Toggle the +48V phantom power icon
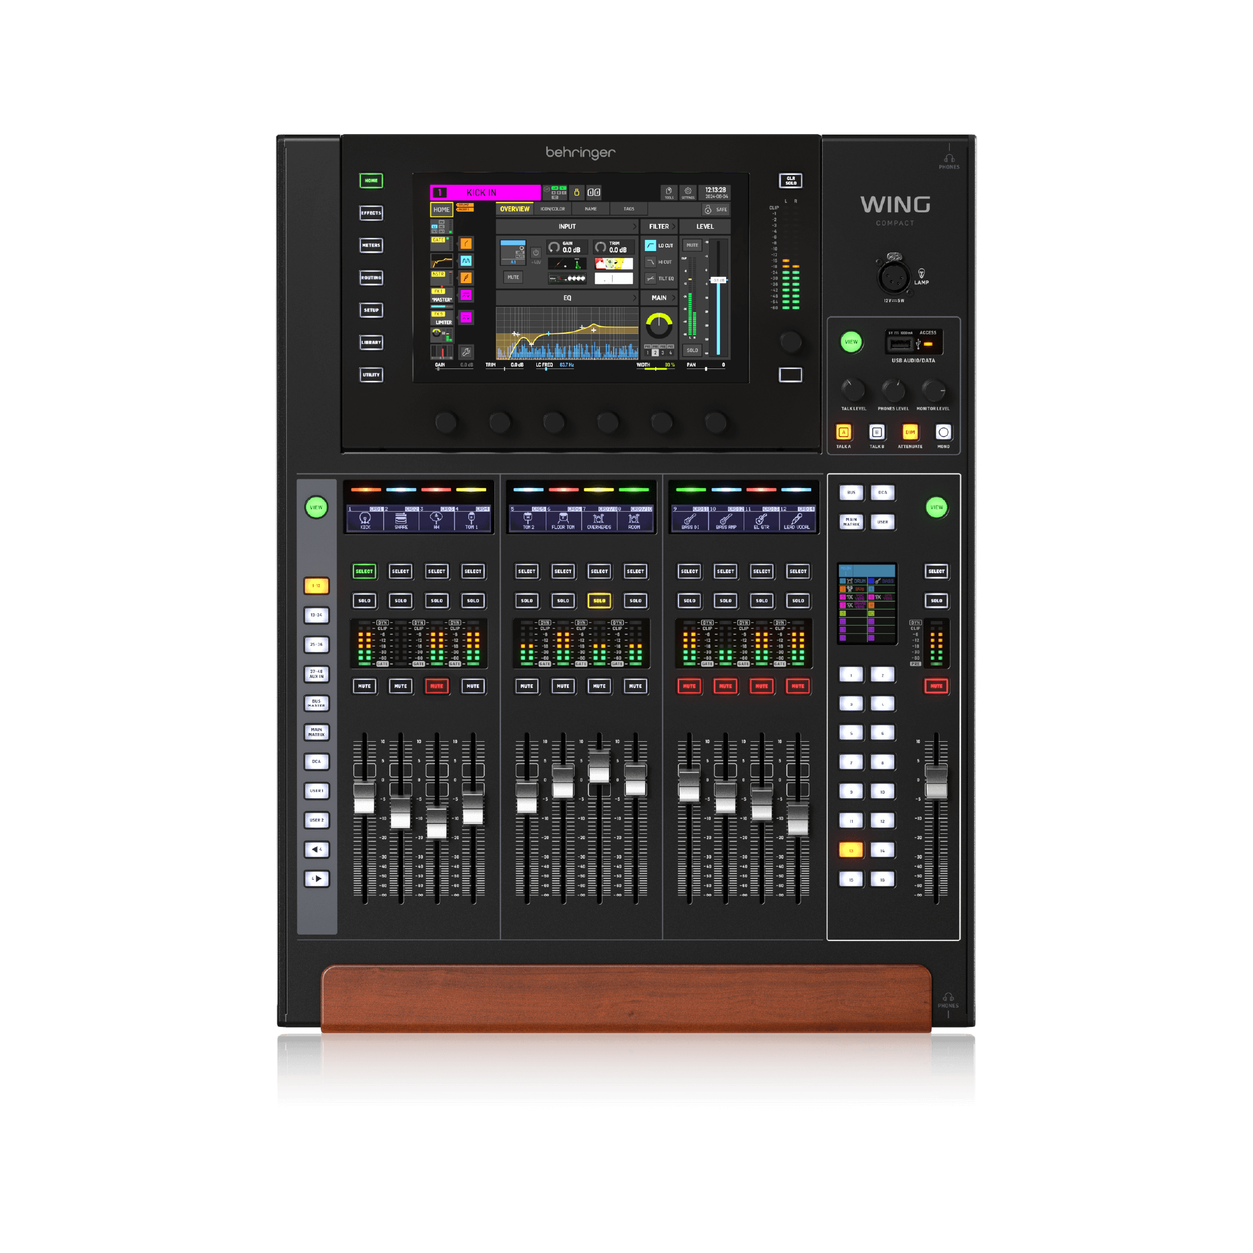The width and height of the screenshot is (1253, 1253). 536,253
